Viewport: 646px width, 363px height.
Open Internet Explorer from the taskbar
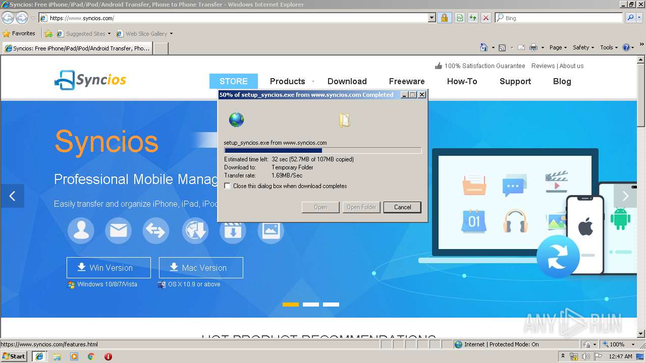[39, 356]
